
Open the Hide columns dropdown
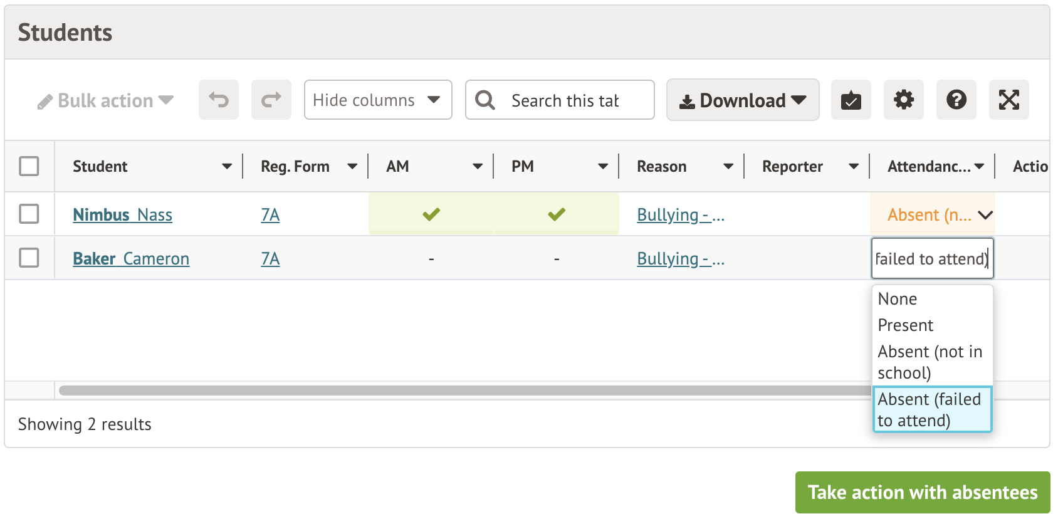(377, 100)
